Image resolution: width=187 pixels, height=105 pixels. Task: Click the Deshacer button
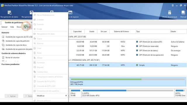pyautogui.click(x=28, y=96)
